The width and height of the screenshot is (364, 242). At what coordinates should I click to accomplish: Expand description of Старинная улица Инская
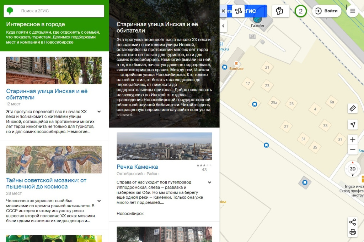pyautogui.click(x=99, y=112)
